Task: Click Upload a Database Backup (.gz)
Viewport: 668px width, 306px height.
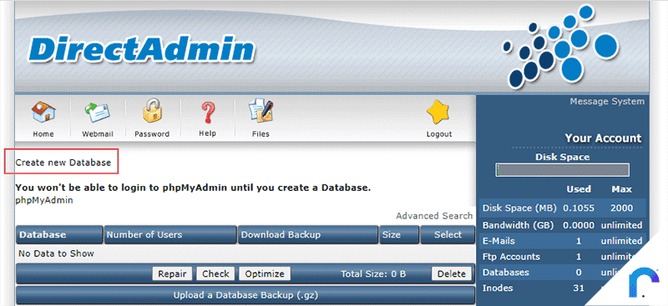Action: click(x=245, y=295)
